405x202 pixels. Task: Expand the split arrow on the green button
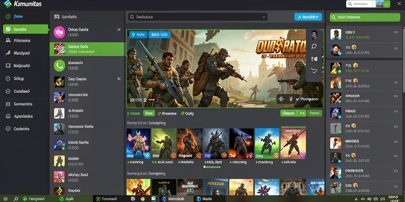(303, 113)
